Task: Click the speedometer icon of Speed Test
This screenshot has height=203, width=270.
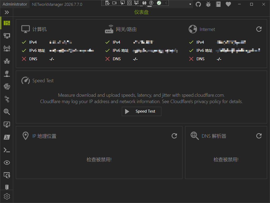Action: (x=26, y=80)
